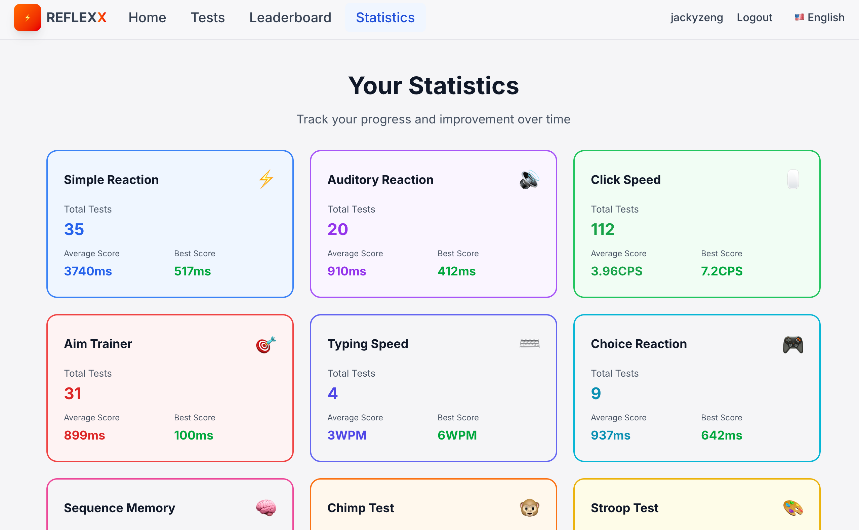Click the brain icon on Sequence Memory

266,508
